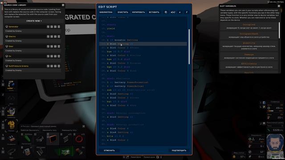Pick the green item in inventory window
The height and width of the screenshot is (160, 285).
click(x=27, y=139)
